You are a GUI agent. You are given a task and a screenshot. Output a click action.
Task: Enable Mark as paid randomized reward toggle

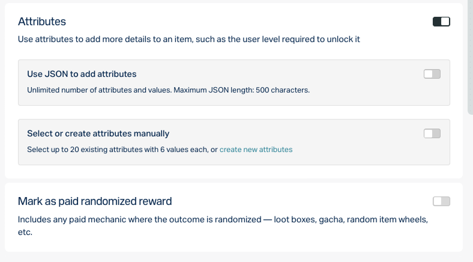[441, 201]
